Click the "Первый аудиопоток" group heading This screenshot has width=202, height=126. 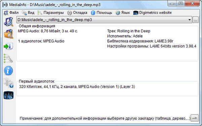pyautogui.click(x=37, y=82)
